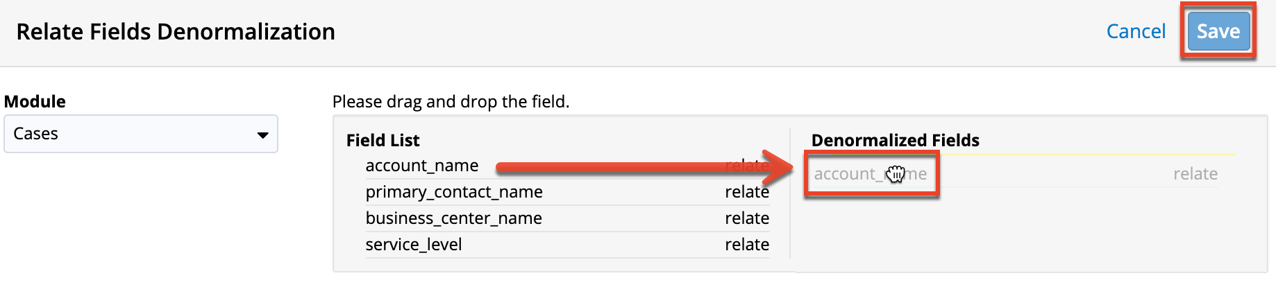This screenshot has width=1276, height=287.
Task: Click the relate type beside primary_contact_name
Action: (x=747, y=192)
